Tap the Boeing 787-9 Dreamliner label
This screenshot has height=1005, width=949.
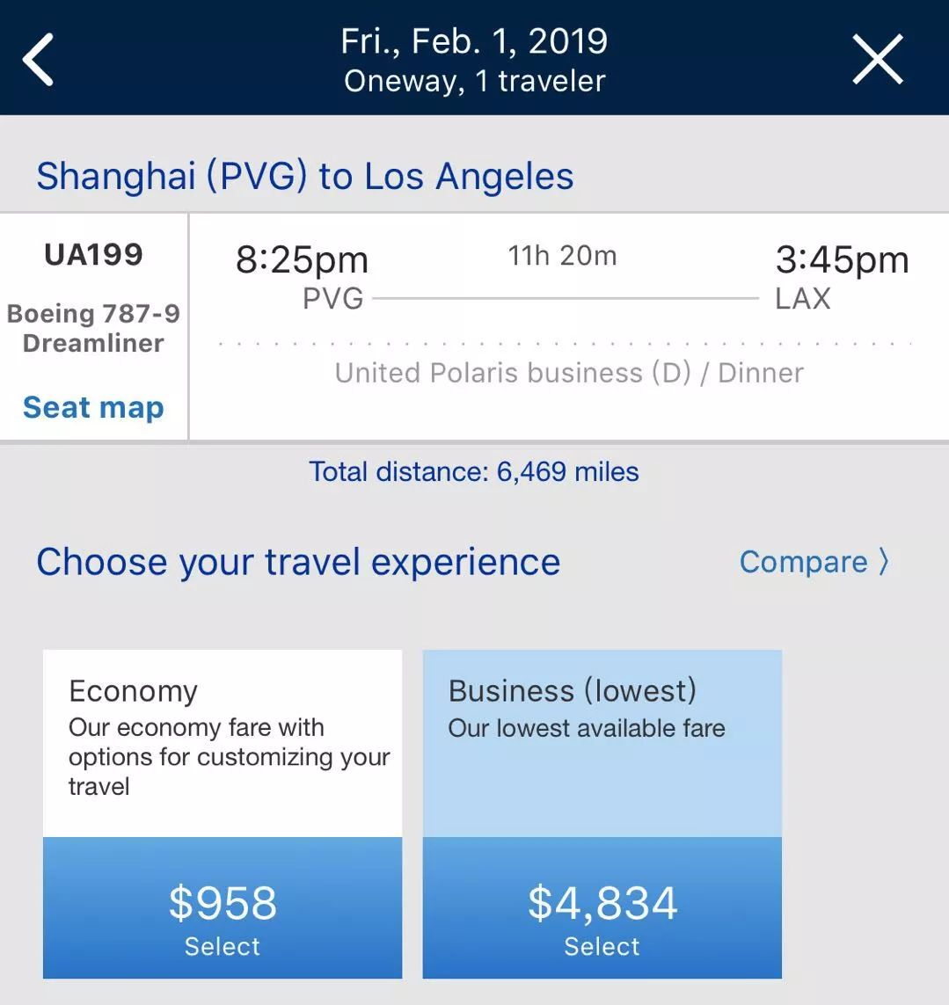click(x=93, y=328)
